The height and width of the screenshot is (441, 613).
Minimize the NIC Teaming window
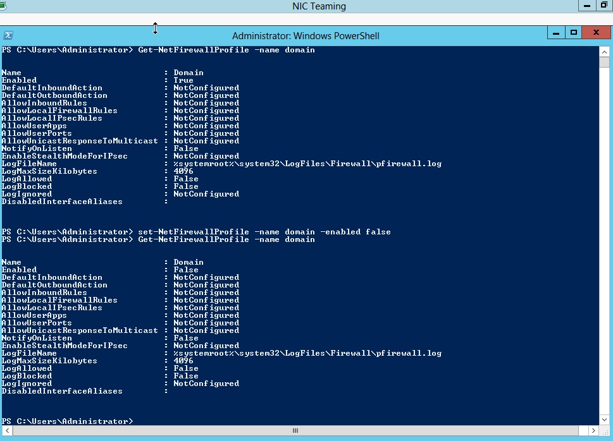[x=586, y=6]
